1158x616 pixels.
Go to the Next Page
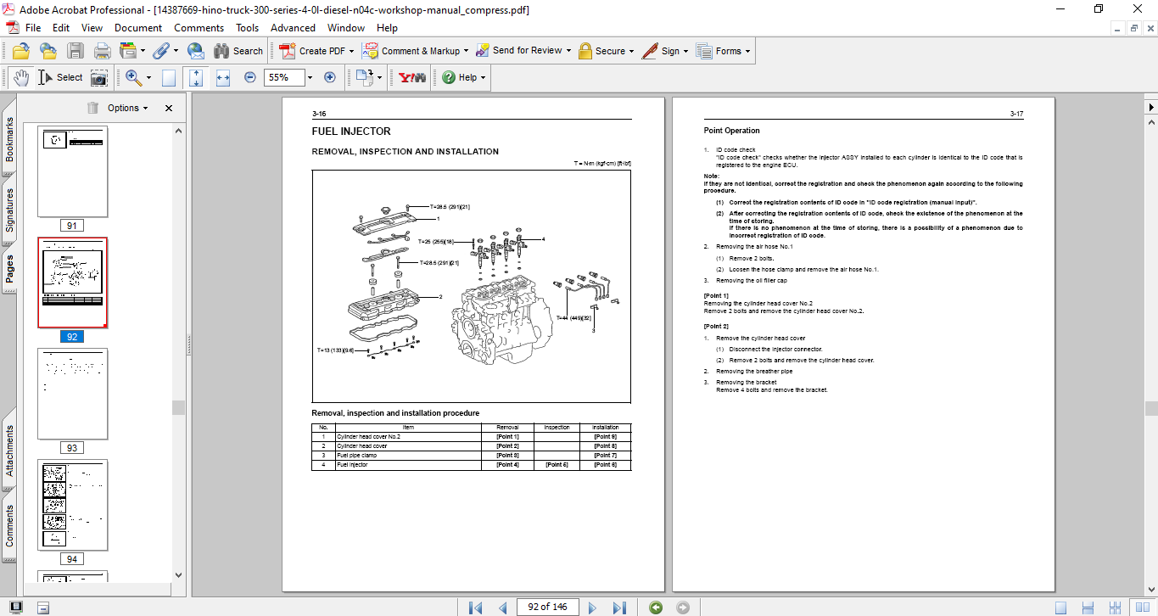(x=592, y=608)
